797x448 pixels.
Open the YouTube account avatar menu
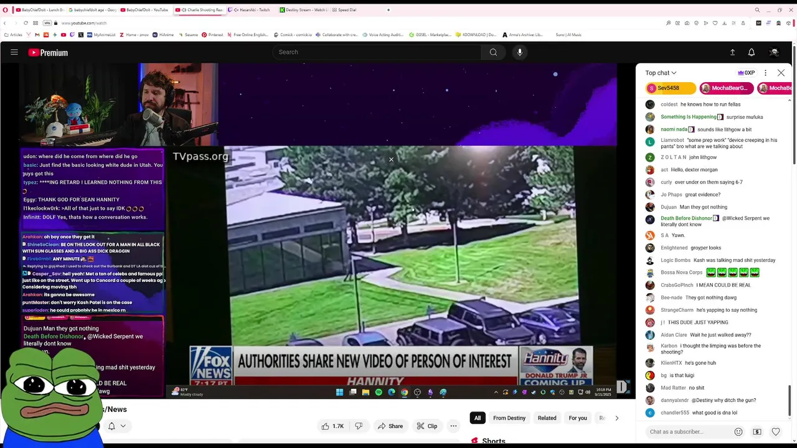(774, 52)
